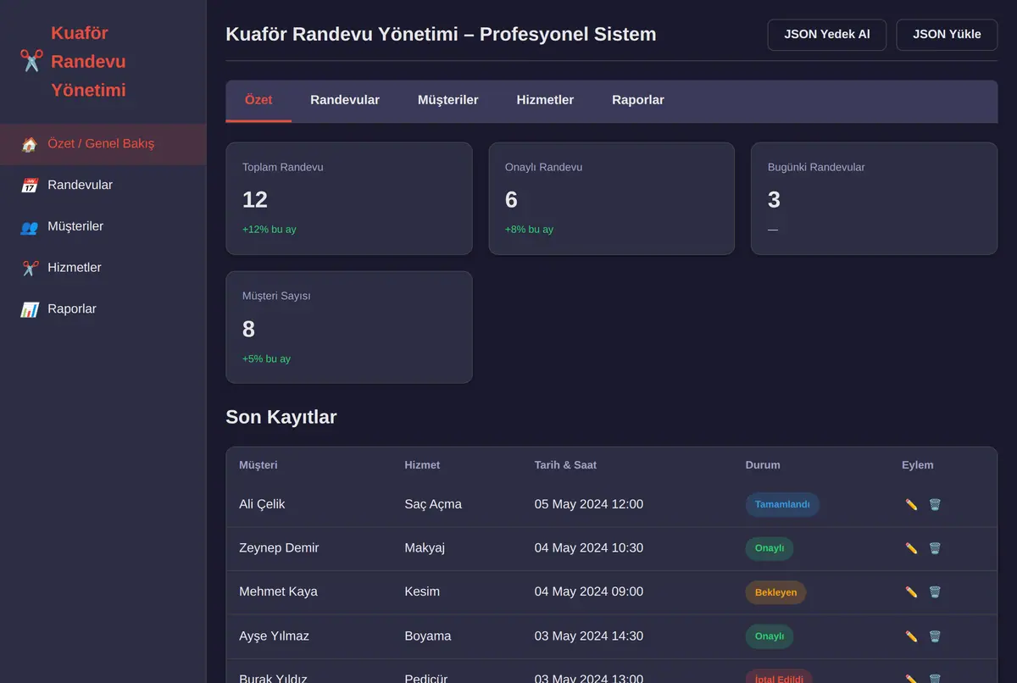Click the customer name Ayşe Yılmaz

pyautogui.click(x=274, y=636)
